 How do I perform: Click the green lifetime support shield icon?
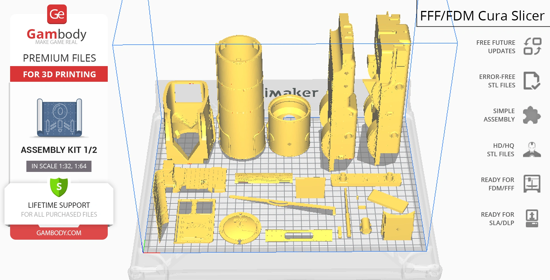(x=59, y=187)
